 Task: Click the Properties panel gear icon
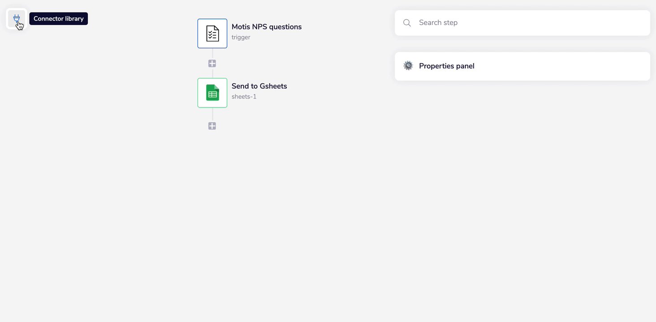(x=408, y=66)
